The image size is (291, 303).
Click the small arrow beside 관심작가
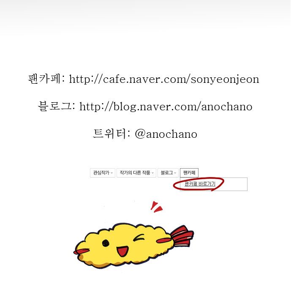pos(112,173)
